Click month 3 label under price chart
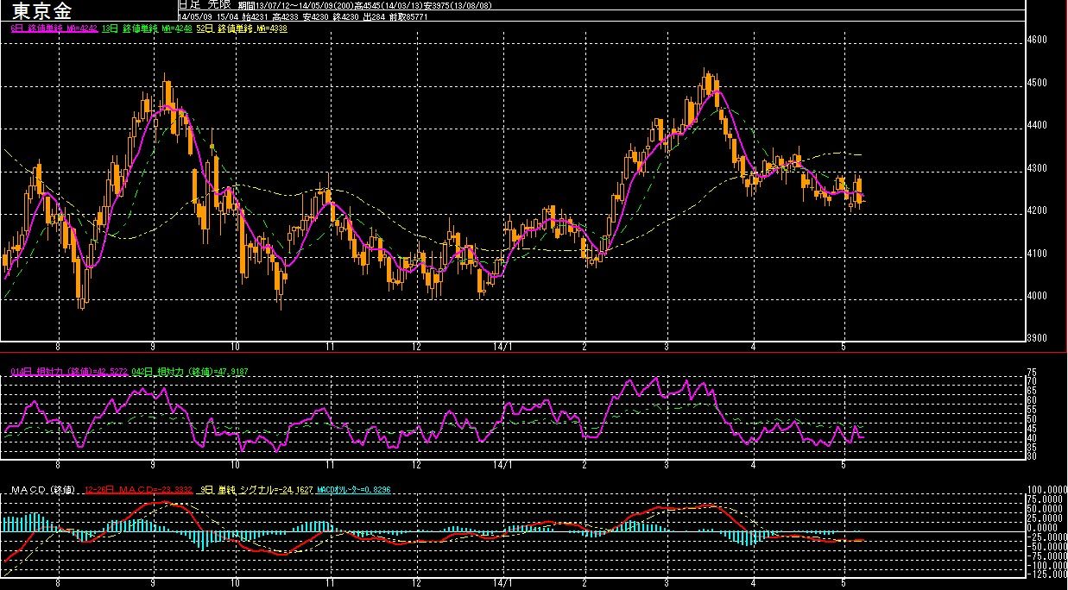 pos(667,345)
